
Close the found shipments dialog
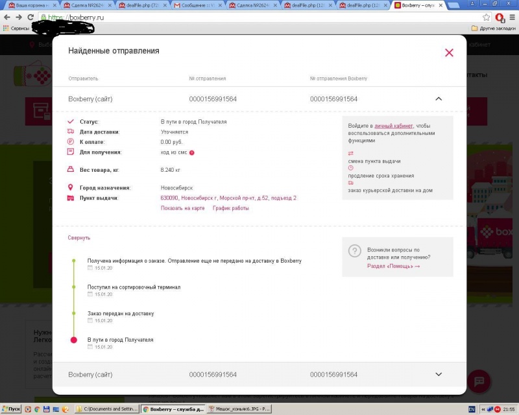pos(449,53)
